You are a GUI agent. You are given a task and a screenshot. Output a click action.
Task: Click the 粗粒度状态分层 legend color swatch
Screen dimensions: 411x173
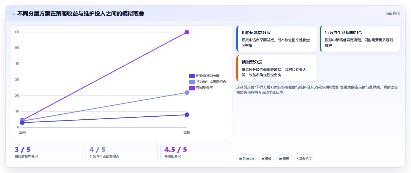pyautogui.click(x=192, y=76)
